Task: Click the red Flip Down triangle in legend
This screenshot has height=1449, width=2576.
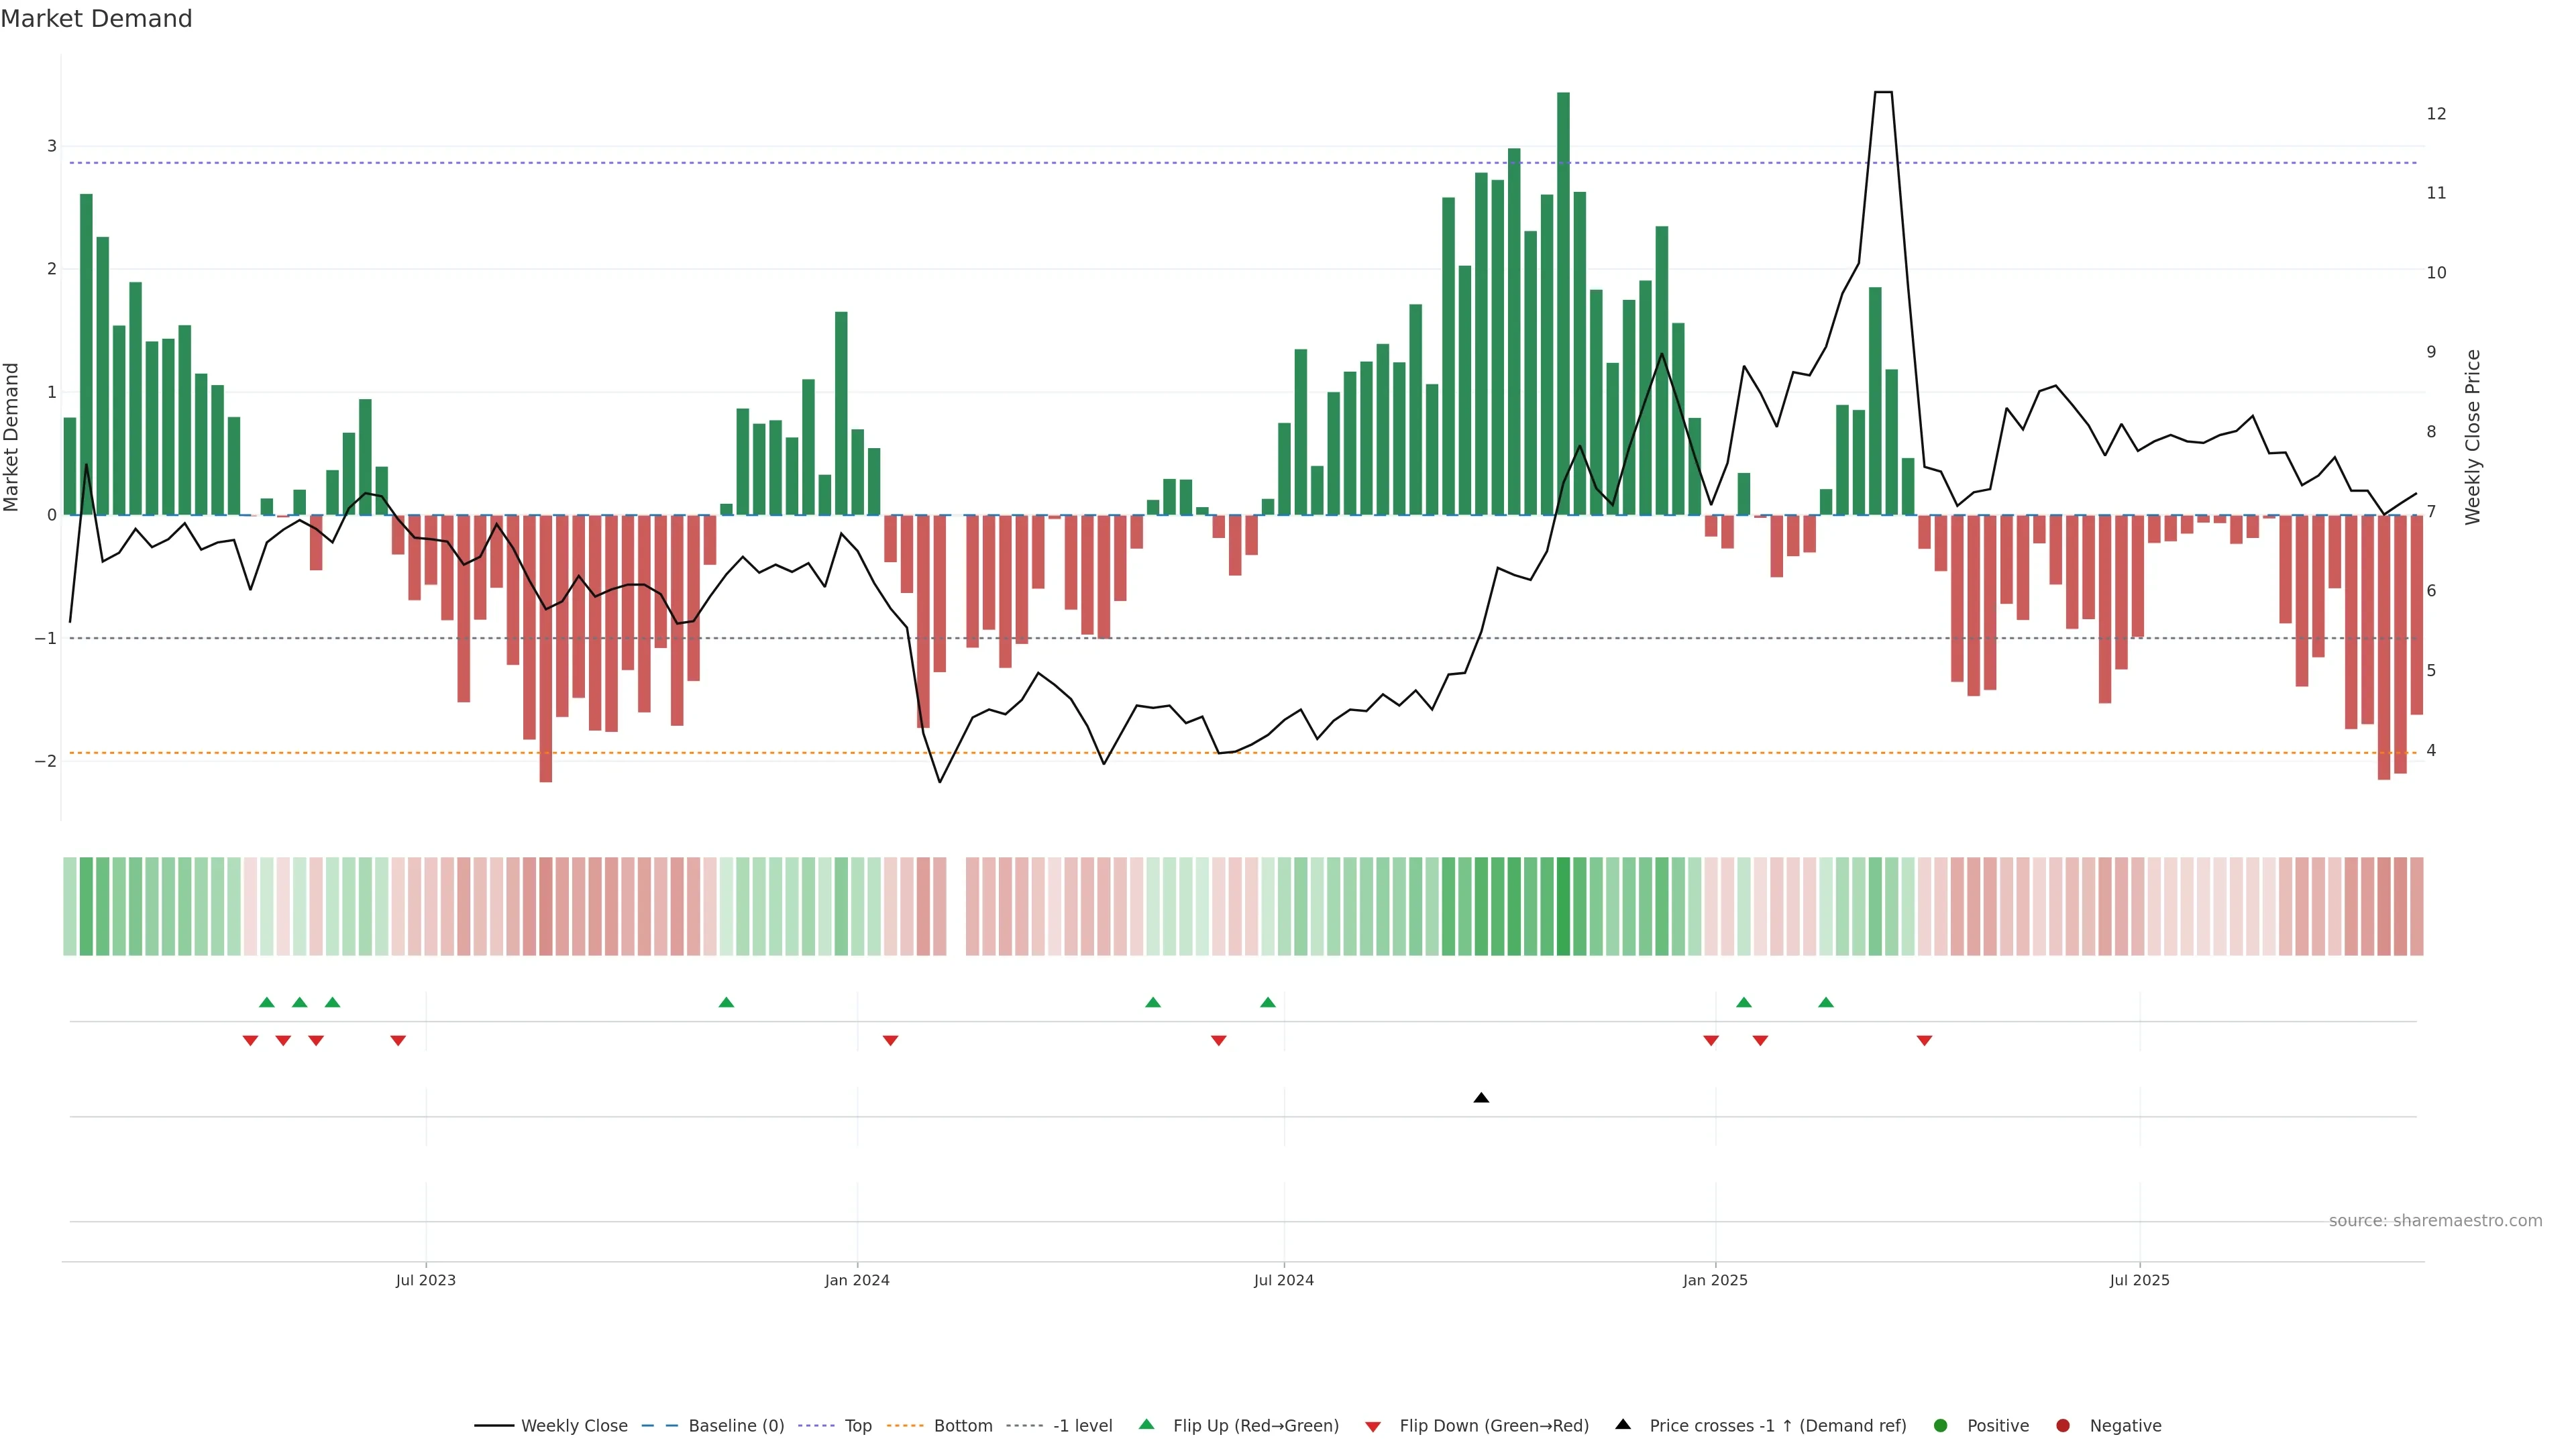Action: (1373, 1426)
